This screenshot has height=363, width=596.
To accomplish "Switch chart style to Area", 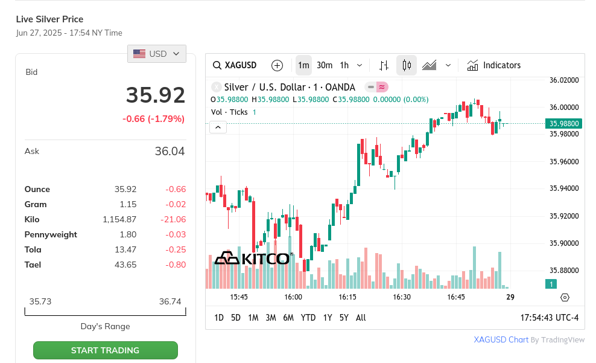I will (430, 65).
